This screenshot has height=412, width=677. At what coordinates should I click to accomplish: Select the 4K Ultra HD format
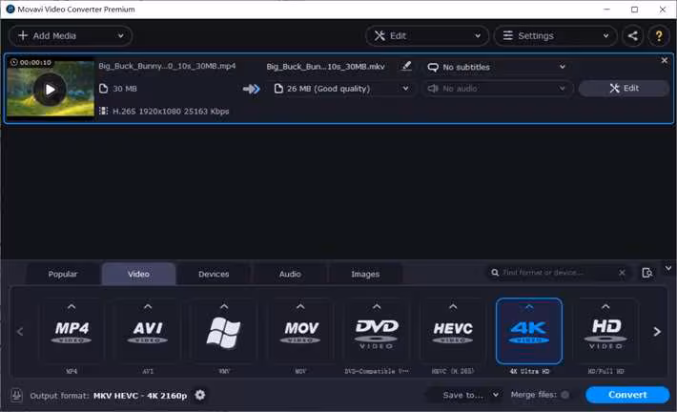point(529,331)
